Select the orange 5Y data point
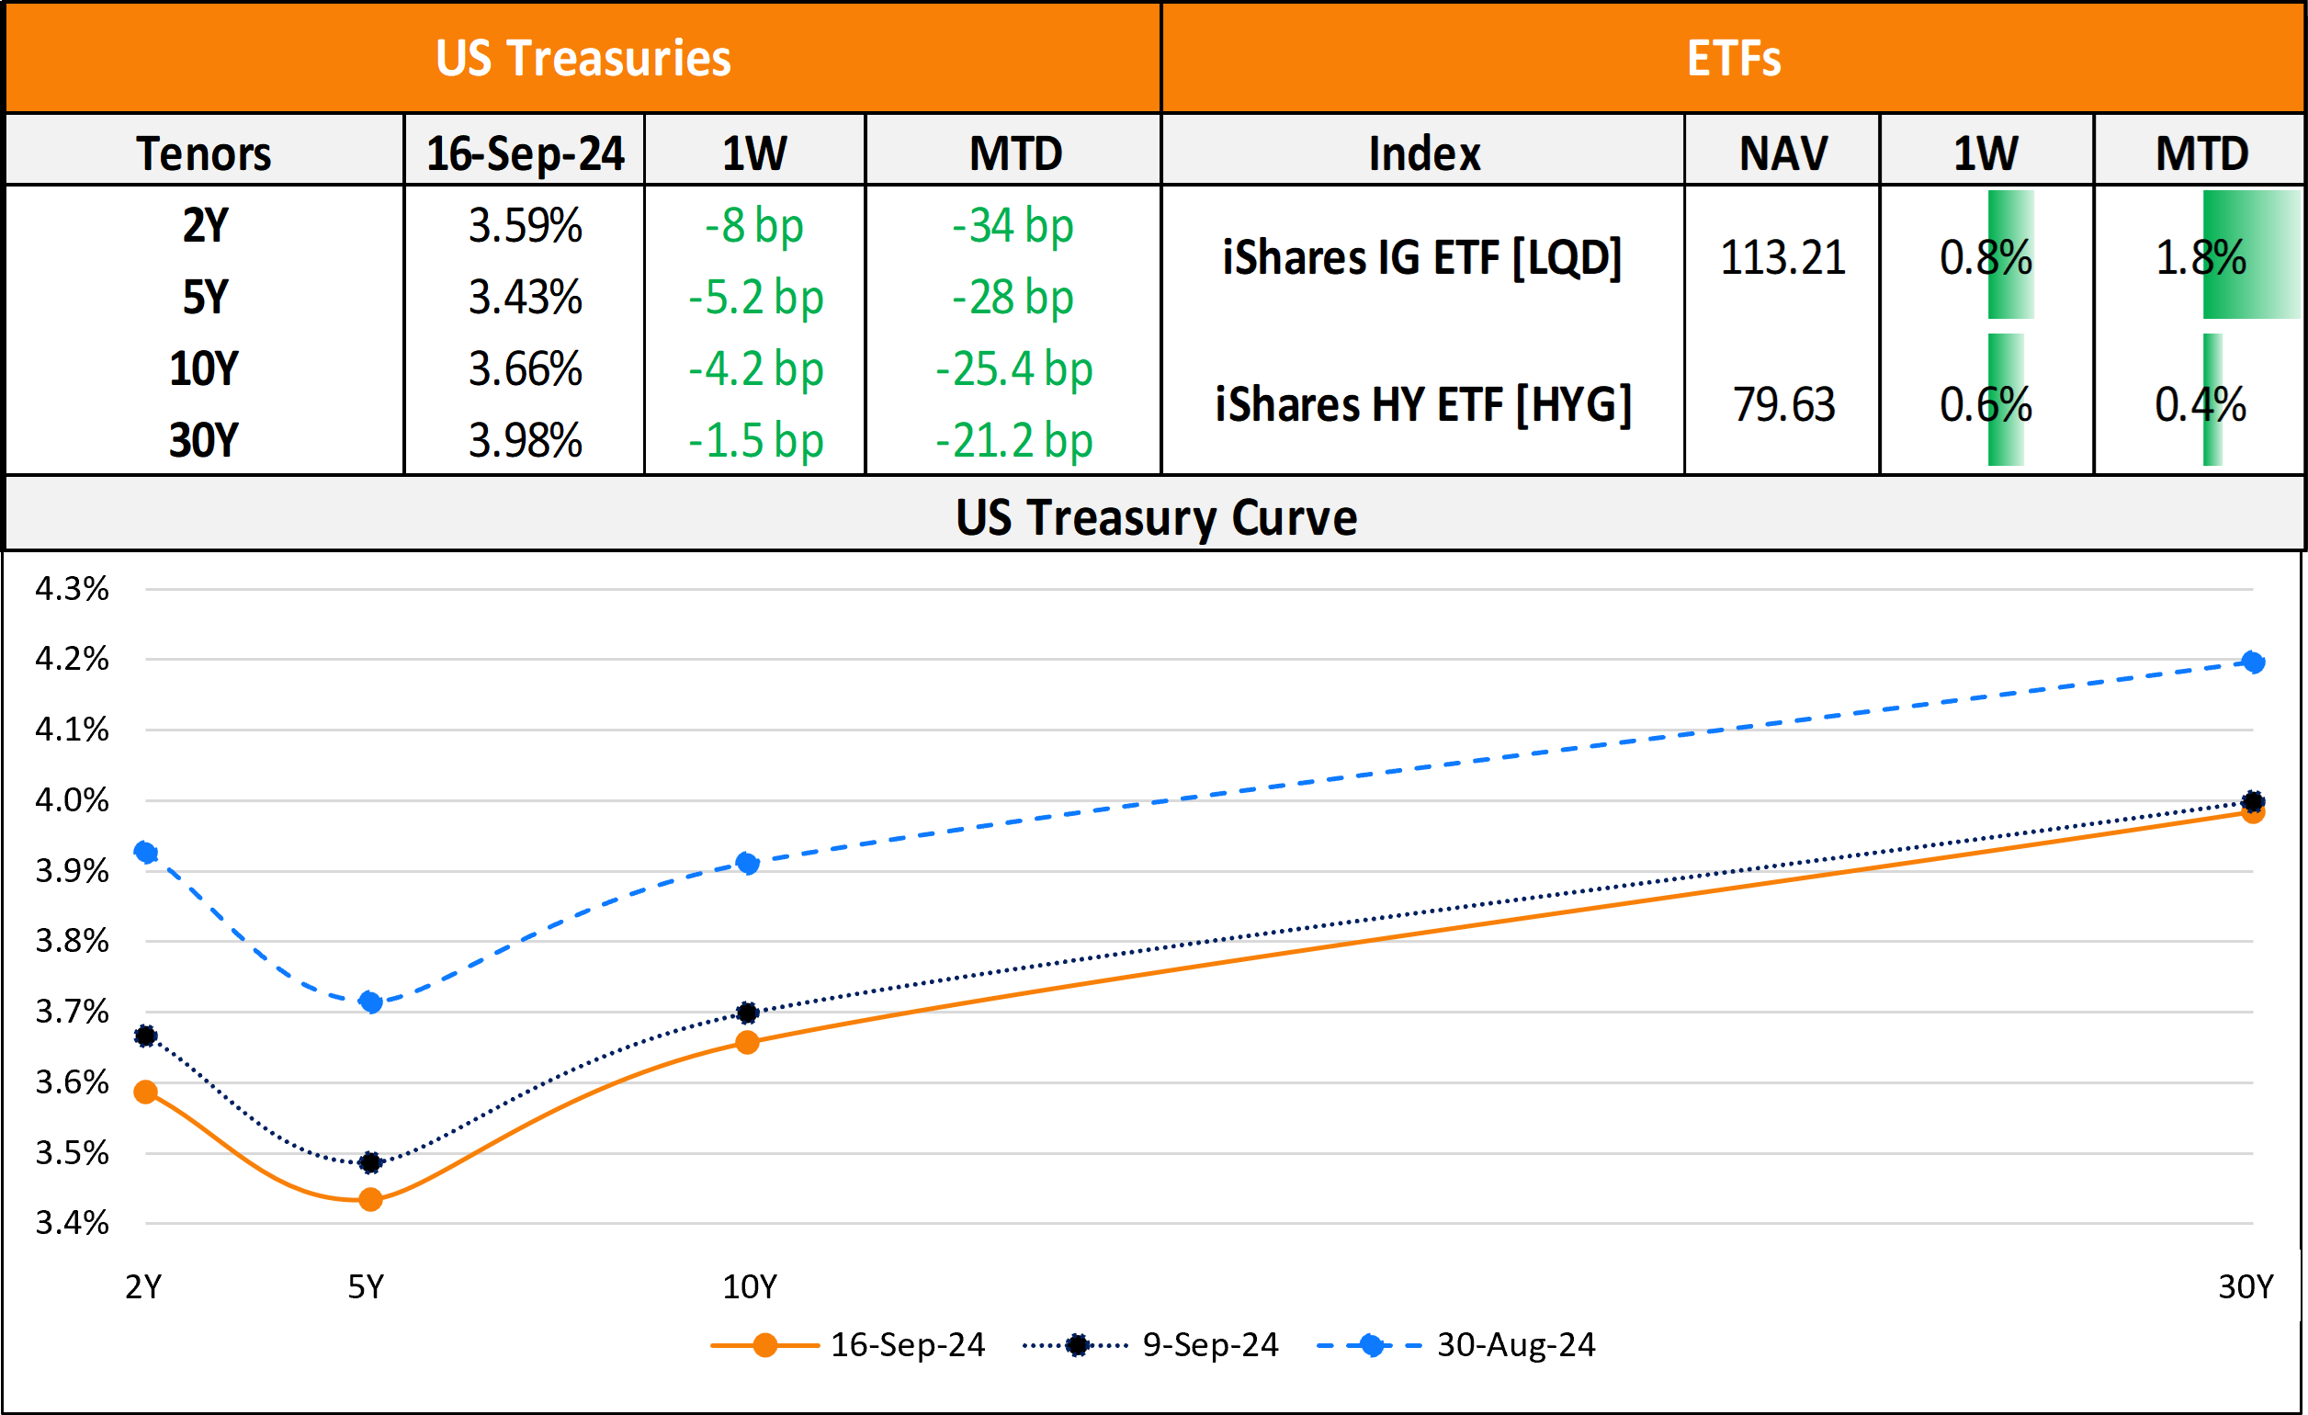This screenshot has height=1415, width=2308. [x=370, y=1200]
